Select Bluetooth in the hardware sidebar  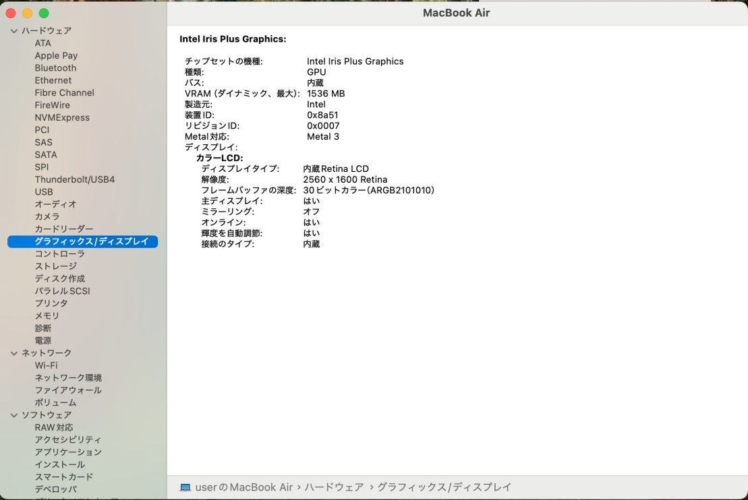coord(55,67)
